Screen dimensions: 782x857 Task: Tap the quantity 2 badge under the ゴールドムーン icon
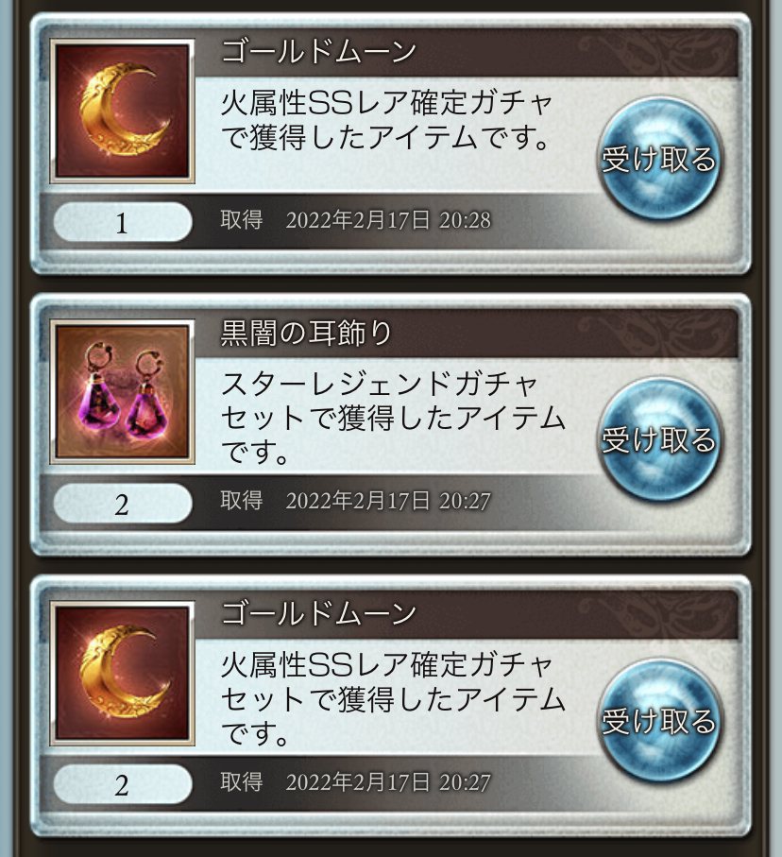tap(123, 784)
